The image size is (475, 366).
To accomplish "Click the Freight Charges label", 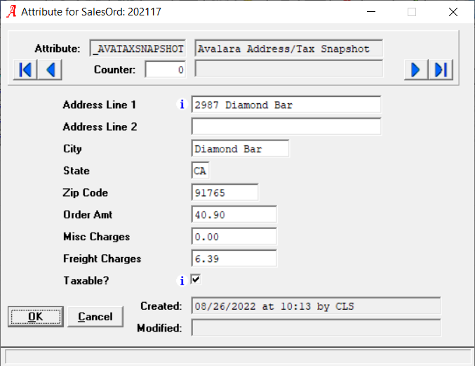I will click(x=102, y=259).
